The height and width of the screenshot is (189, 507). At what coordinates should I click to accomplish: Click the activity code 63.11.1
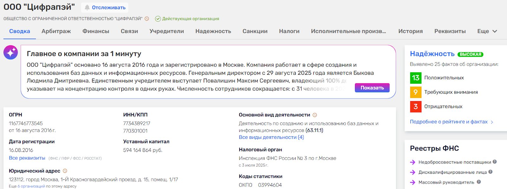[x=314, y=130]
